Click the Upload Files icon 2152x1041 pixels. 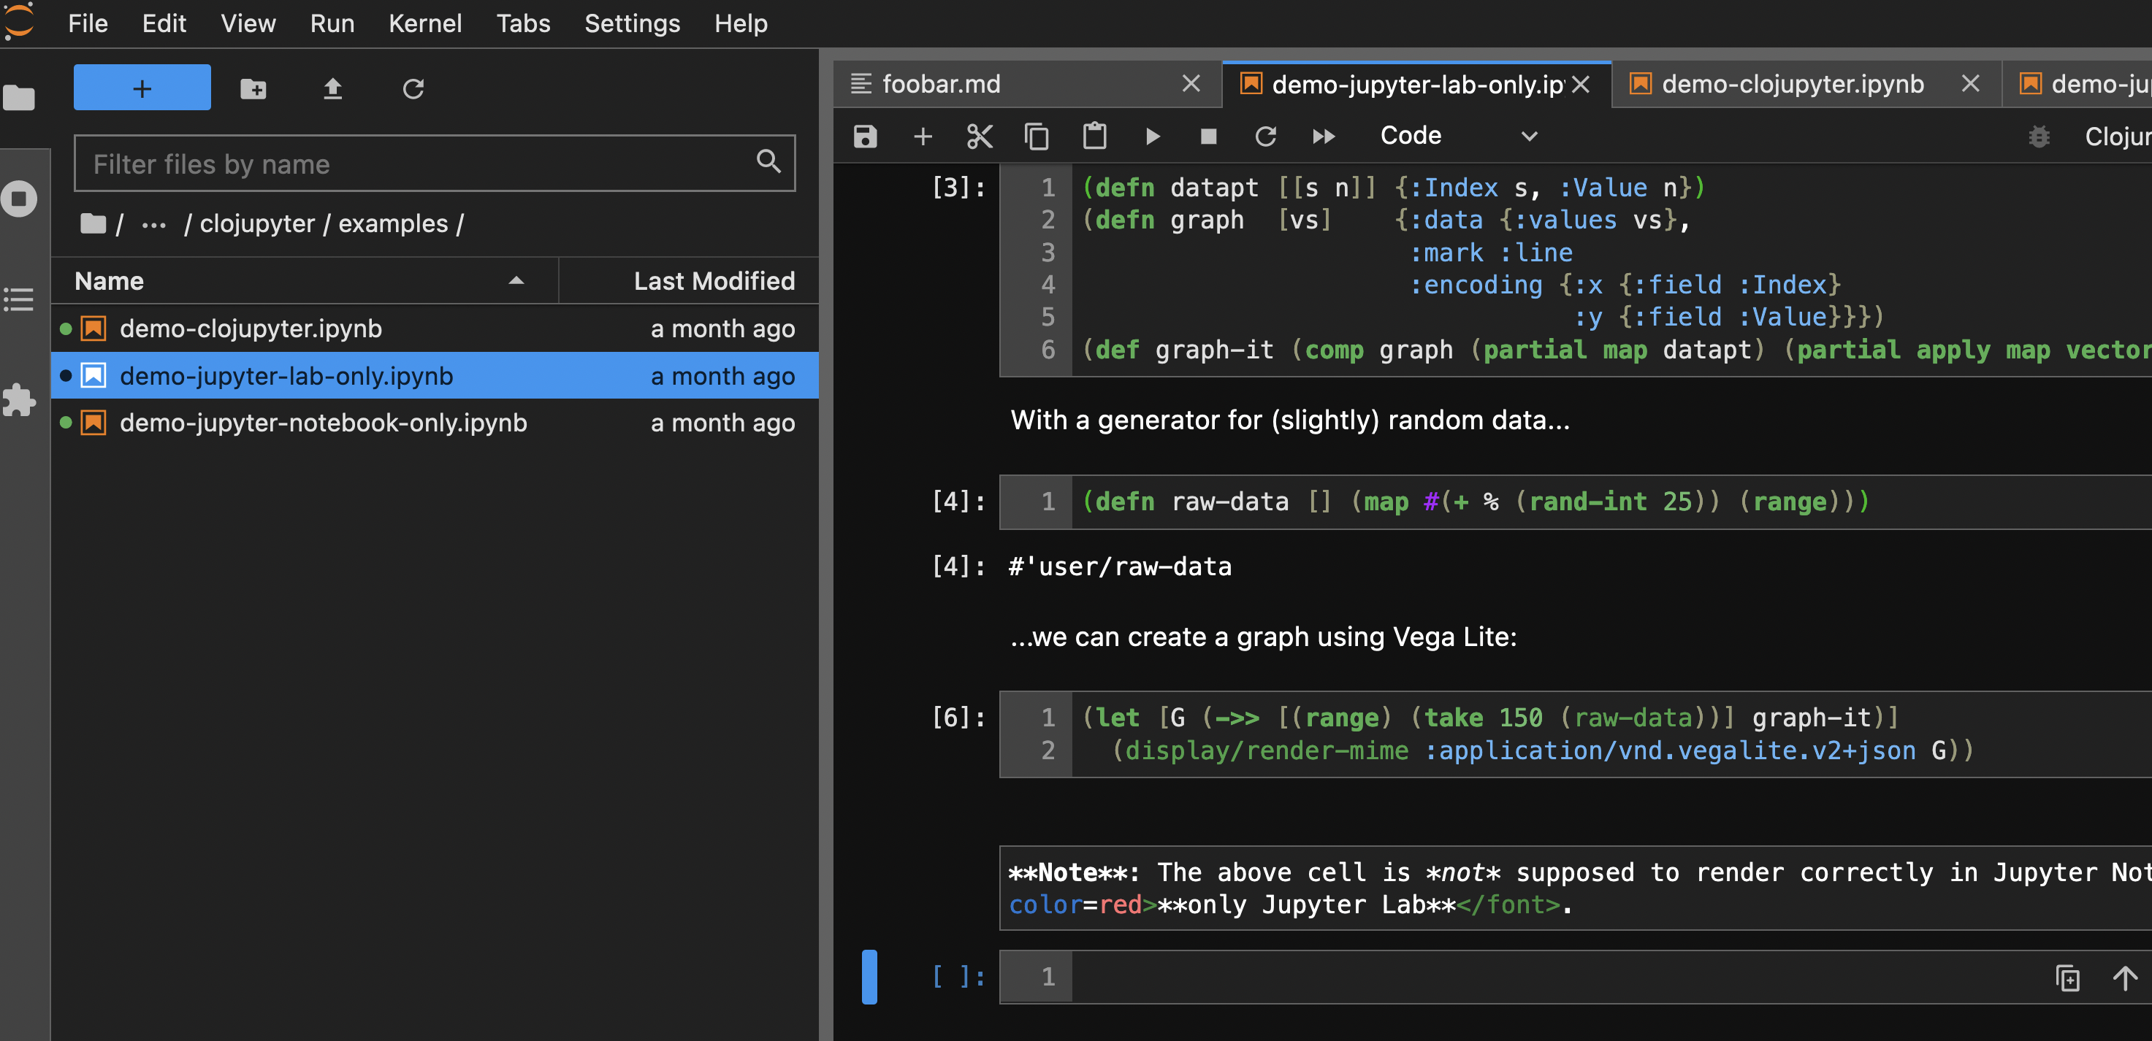[332, 88]
